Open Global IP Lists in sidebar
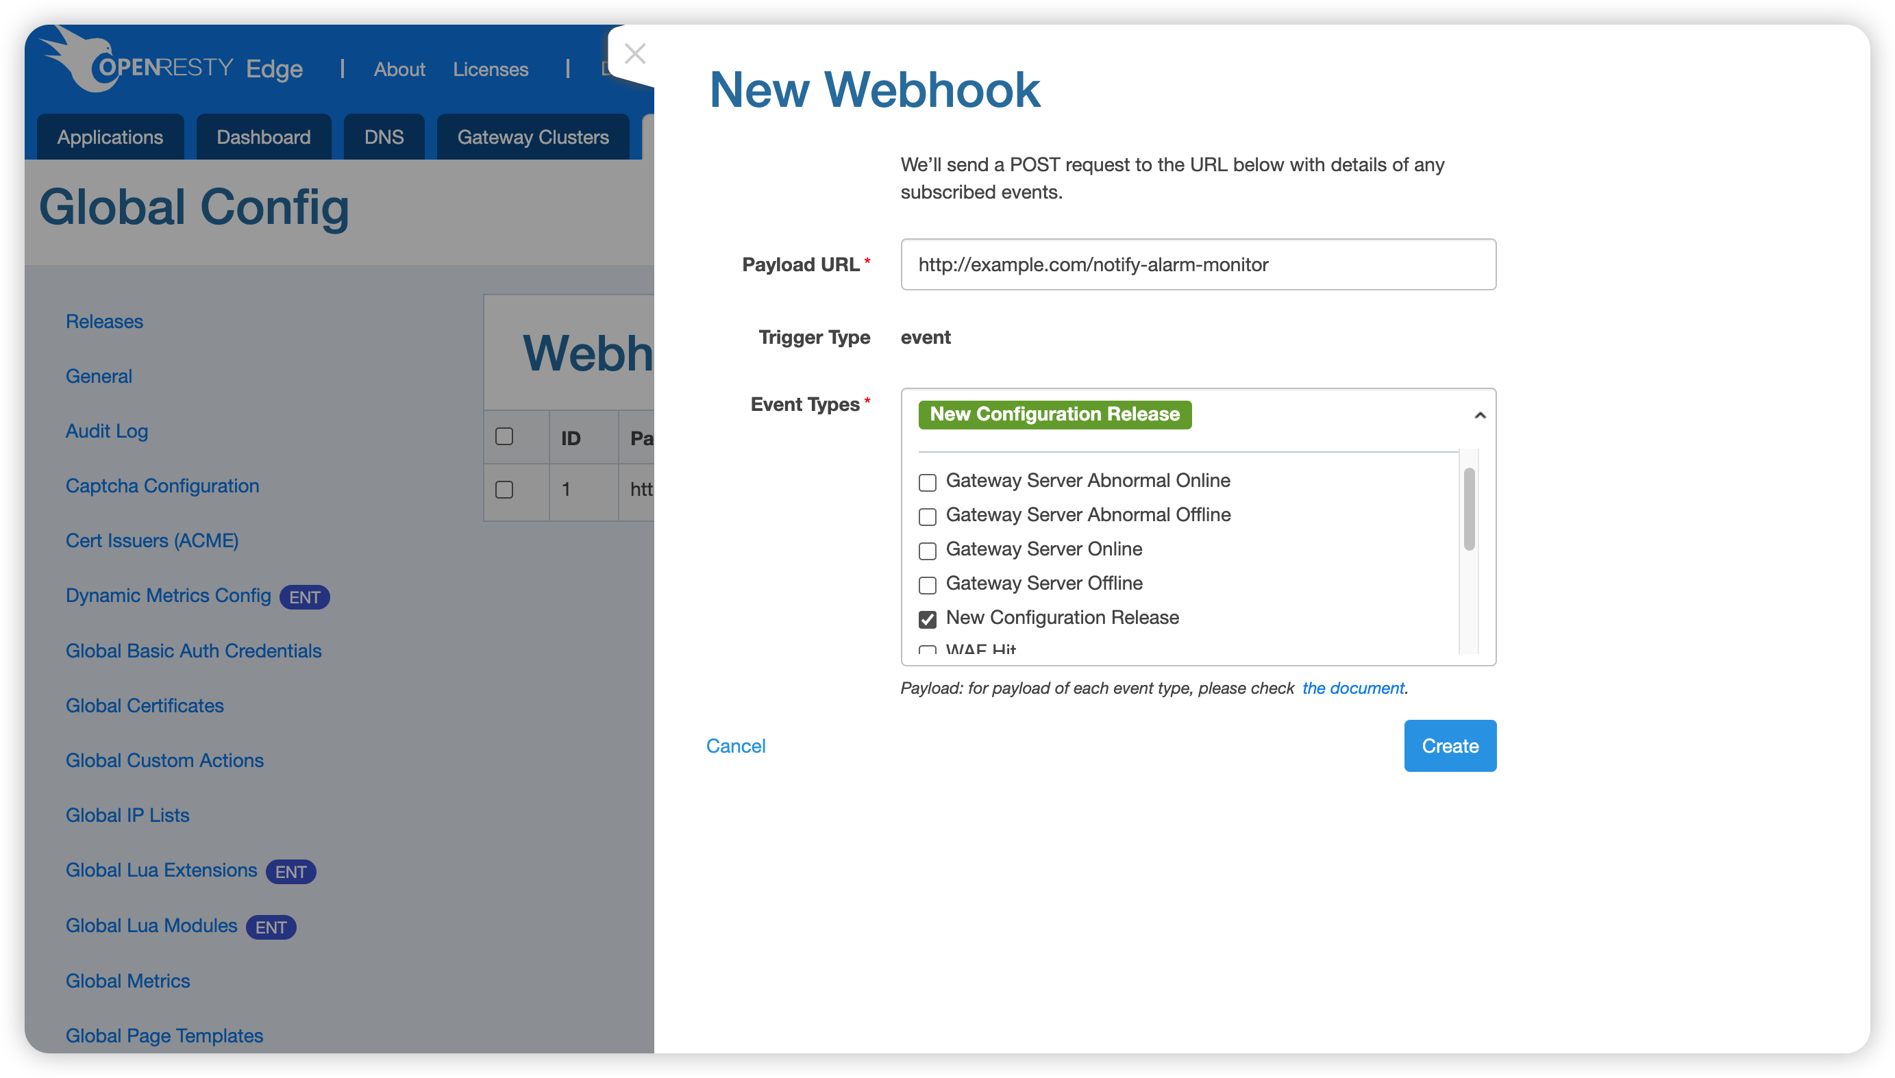This screenshot has width=1895, height=1078. point(127,815)
